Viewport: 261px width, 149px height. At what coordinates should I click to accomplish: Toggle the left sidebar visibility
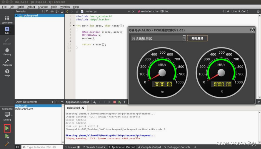[17, 147]
